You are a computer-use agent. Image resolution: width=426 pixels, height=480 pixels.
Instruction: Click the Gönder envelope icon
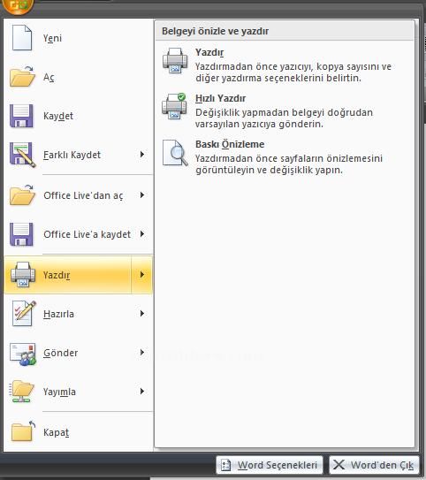[x=23, y=354]
